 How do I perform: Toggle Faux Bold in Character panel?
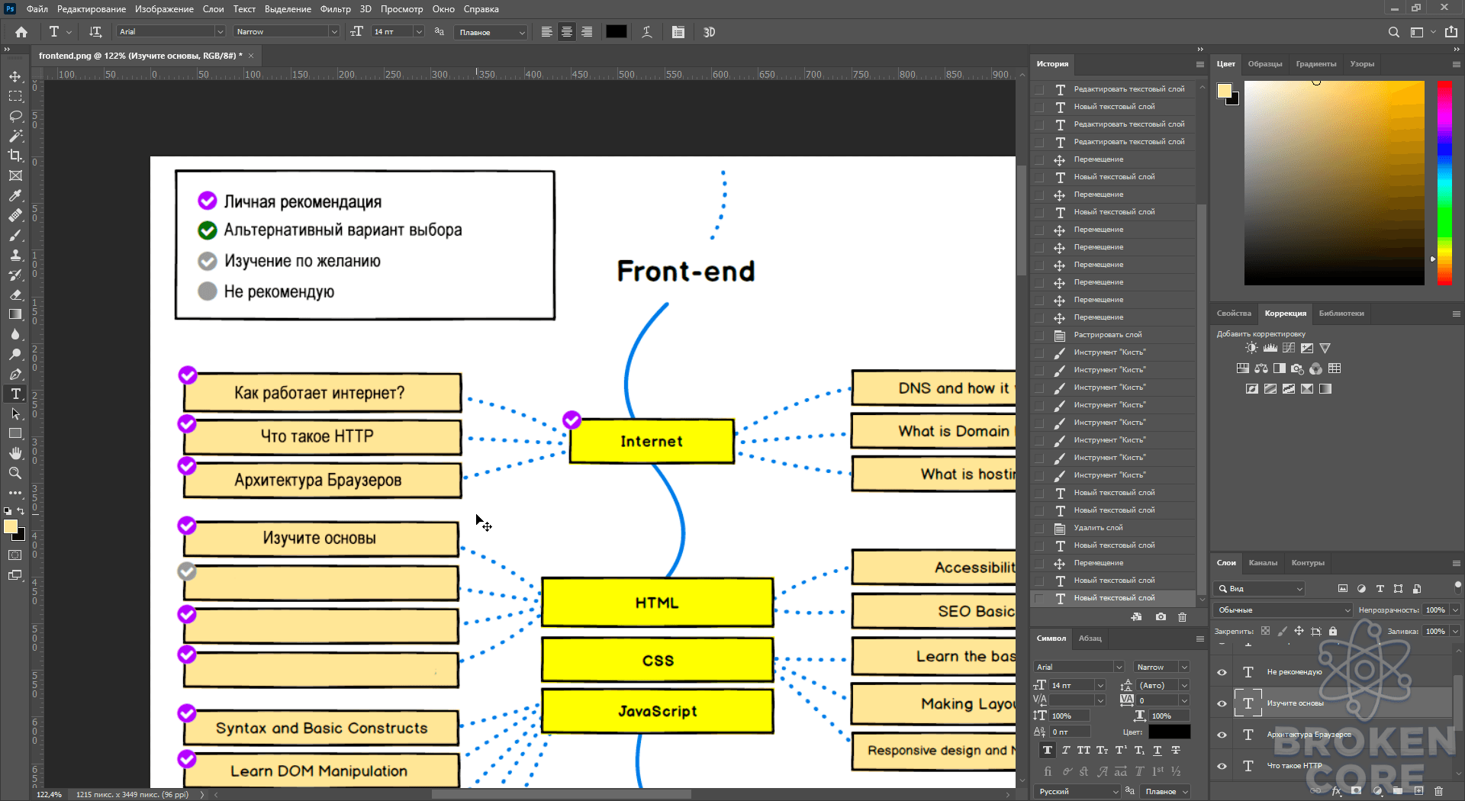coord(1048,751)
